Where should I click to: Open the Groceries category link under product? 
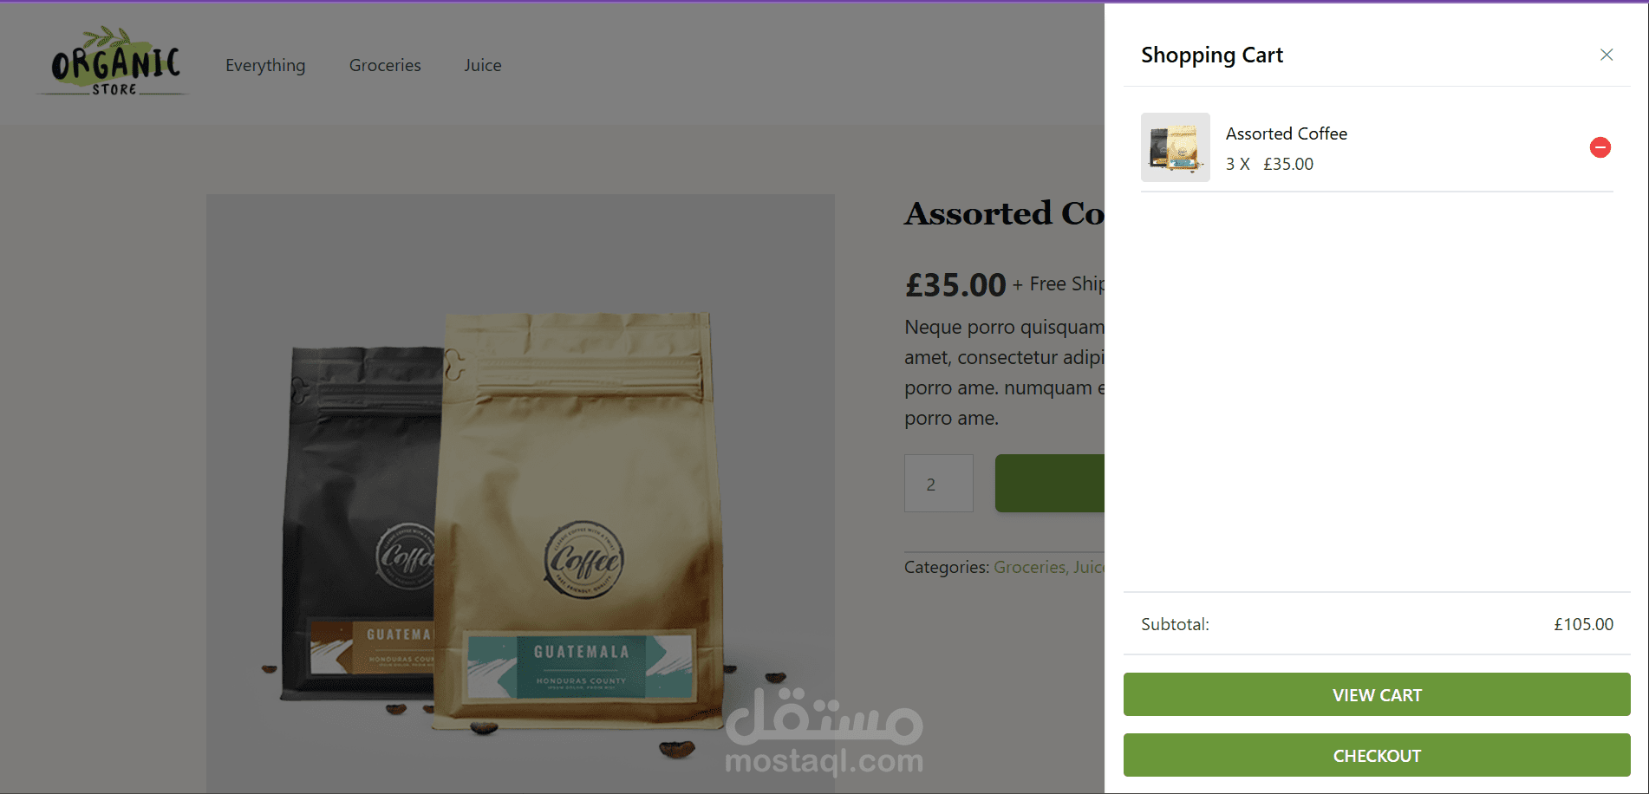[x=1029, y=567]
